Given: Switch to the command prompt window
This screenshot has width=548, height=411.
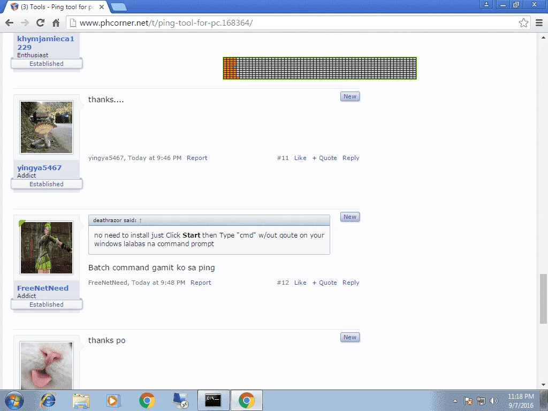Looking at the screenshot, I should click(x=213, y=400).
